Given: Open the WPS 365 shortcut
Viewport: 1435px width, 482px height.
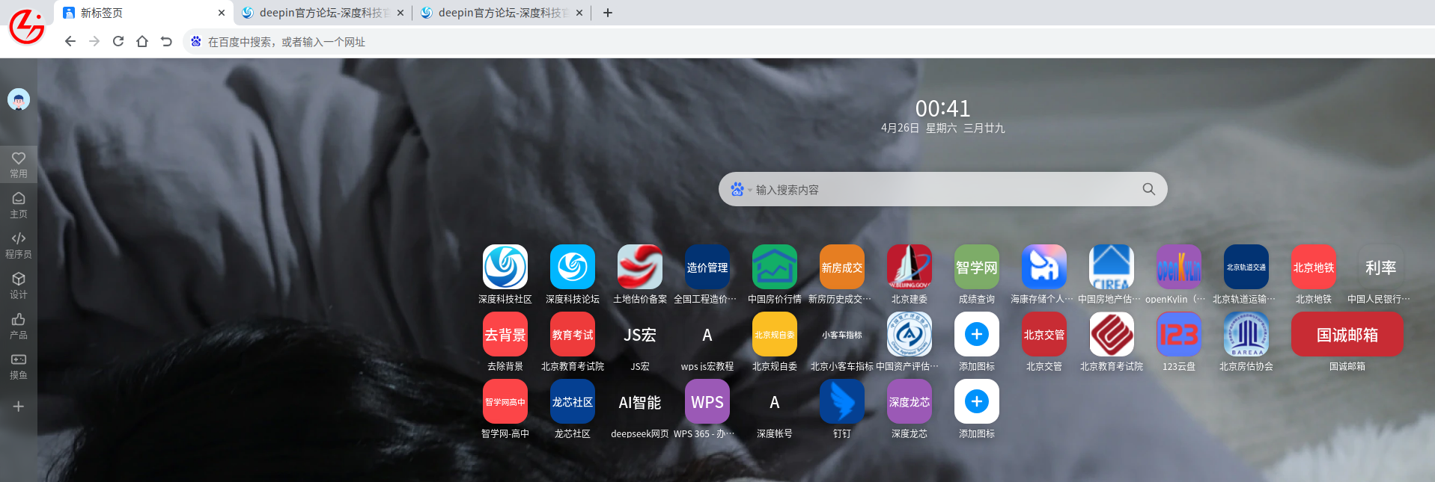Looking at the screenshot, I should click(707, 401).
